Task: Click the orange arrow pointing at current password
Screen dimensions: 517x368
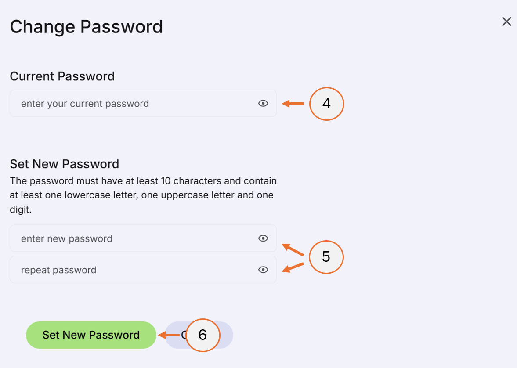Action: (x=292, y=103)
